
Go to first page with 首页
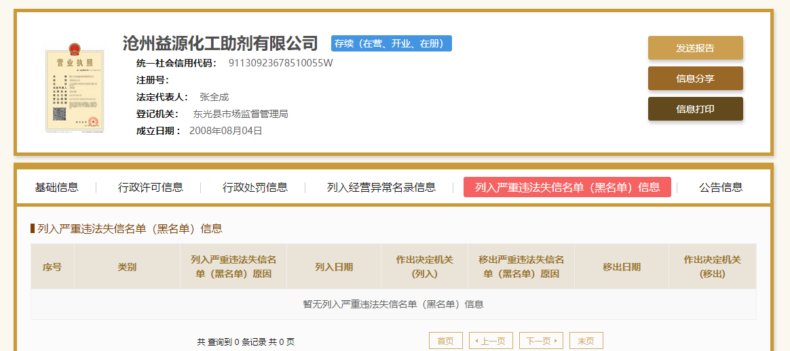[x=445, y=341]
